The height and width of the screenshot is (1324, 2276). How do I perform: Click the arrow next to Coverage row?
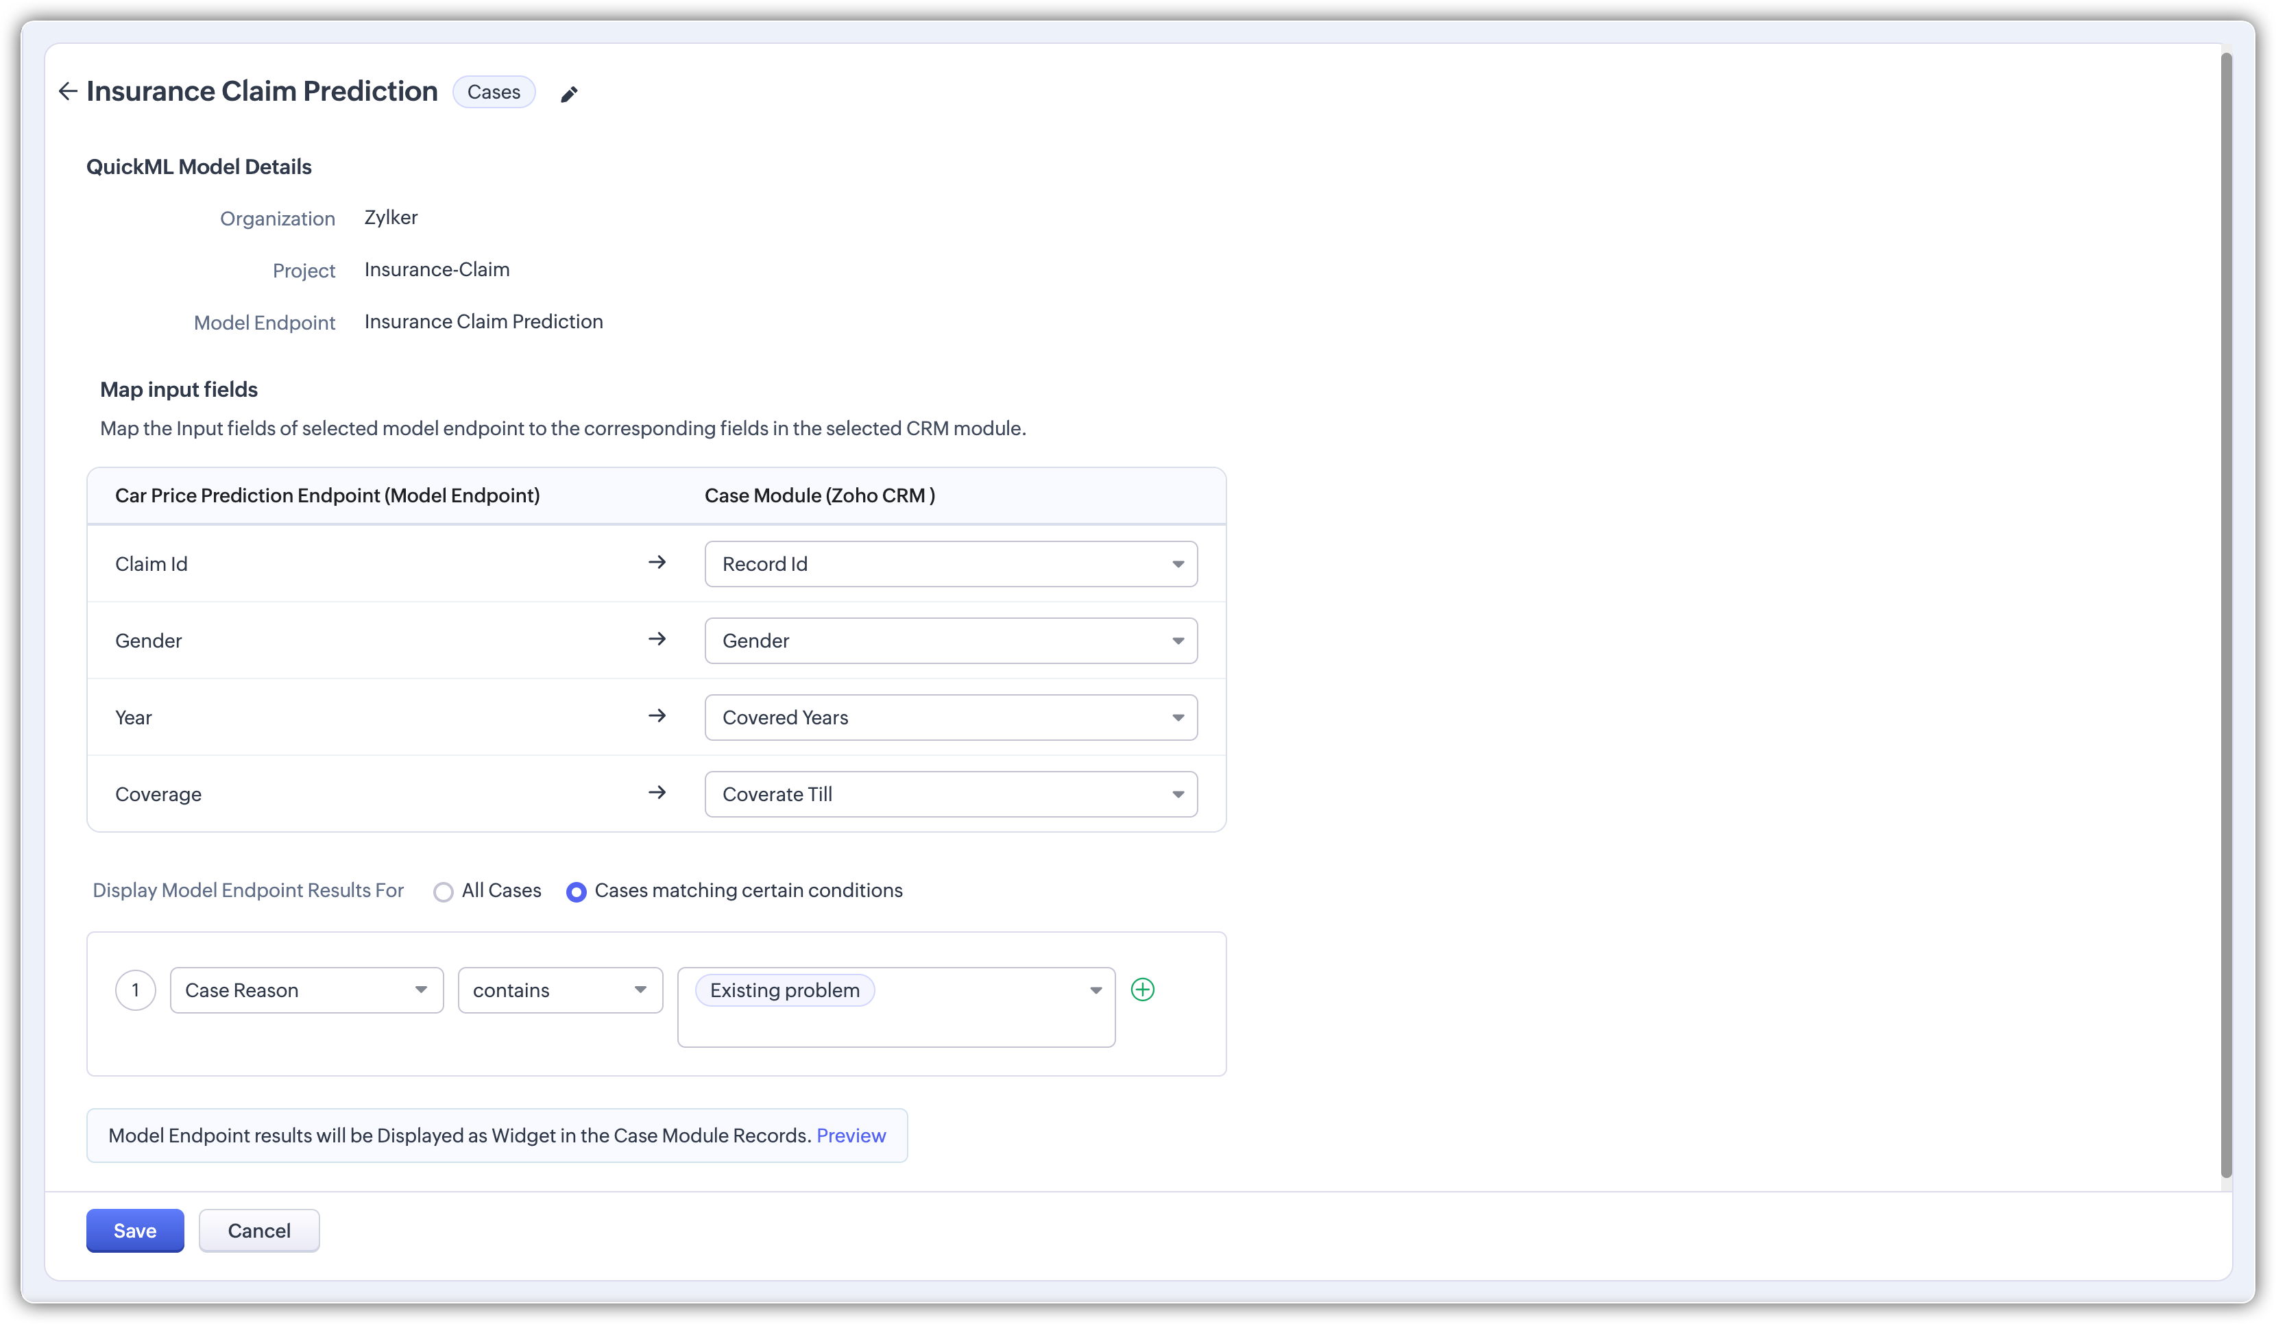(657, 793)
